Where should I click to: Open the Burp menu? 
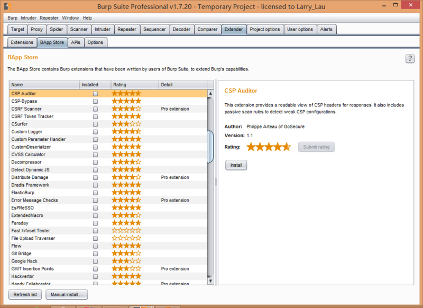click(12, 18)
